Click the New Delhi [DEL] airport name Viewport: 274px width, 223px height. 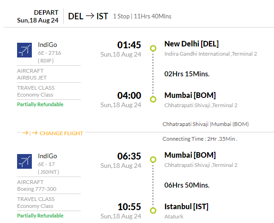[x=191, y=44]
